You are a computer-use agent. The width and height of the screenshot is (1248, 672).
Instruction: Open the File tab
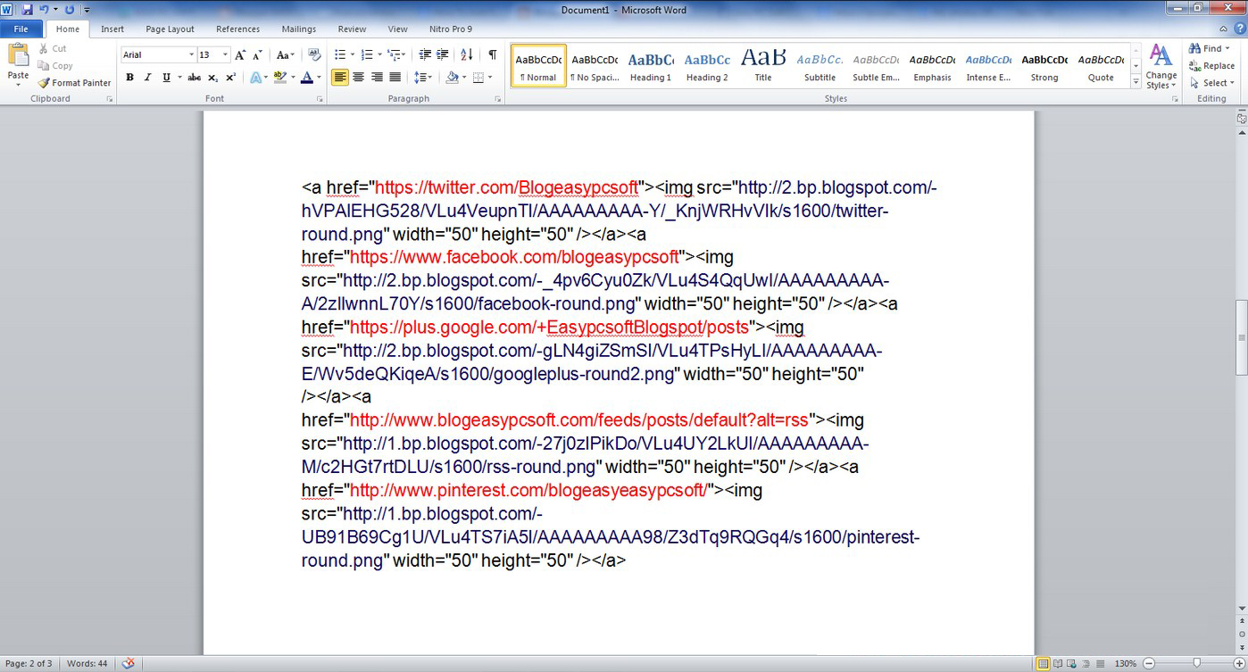click(21, 29)
